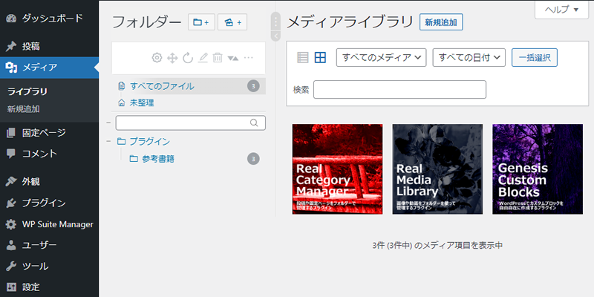Open 外観 in admin menu
This screenshot has height=297, width=594.
click(49, 182)
